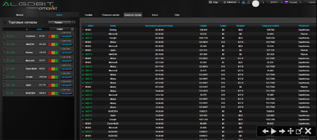
Task: Click the overlay pop-out window icon
Action: pyautogui.click(x=299, y=131)
